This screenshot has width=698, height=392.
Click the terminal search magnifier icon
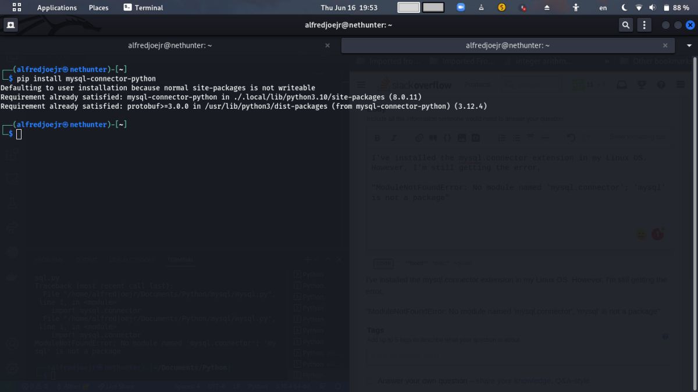(625, 25)
